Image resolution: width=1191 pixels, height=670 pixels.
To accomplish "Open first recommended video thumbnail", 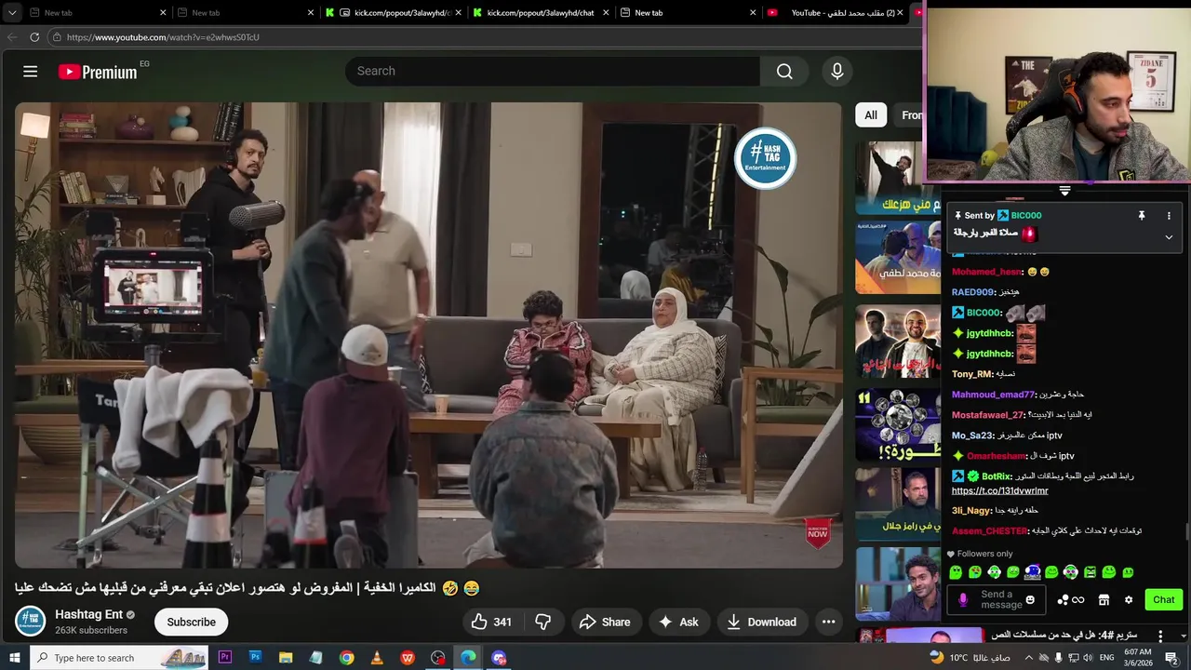I will pyautogui.click(x=898, y=178).
